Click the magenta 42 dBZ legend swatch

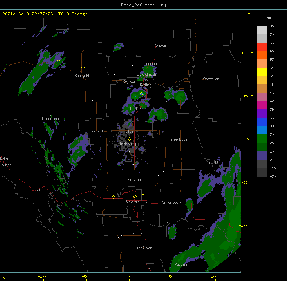[x=262, y=105]
